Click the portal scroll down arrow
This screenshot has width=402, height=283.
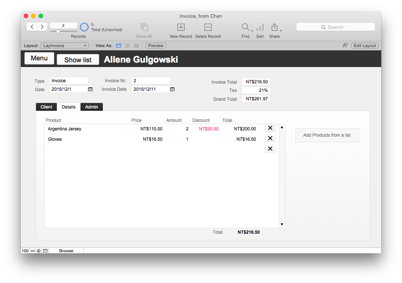[x=282, y=224]
